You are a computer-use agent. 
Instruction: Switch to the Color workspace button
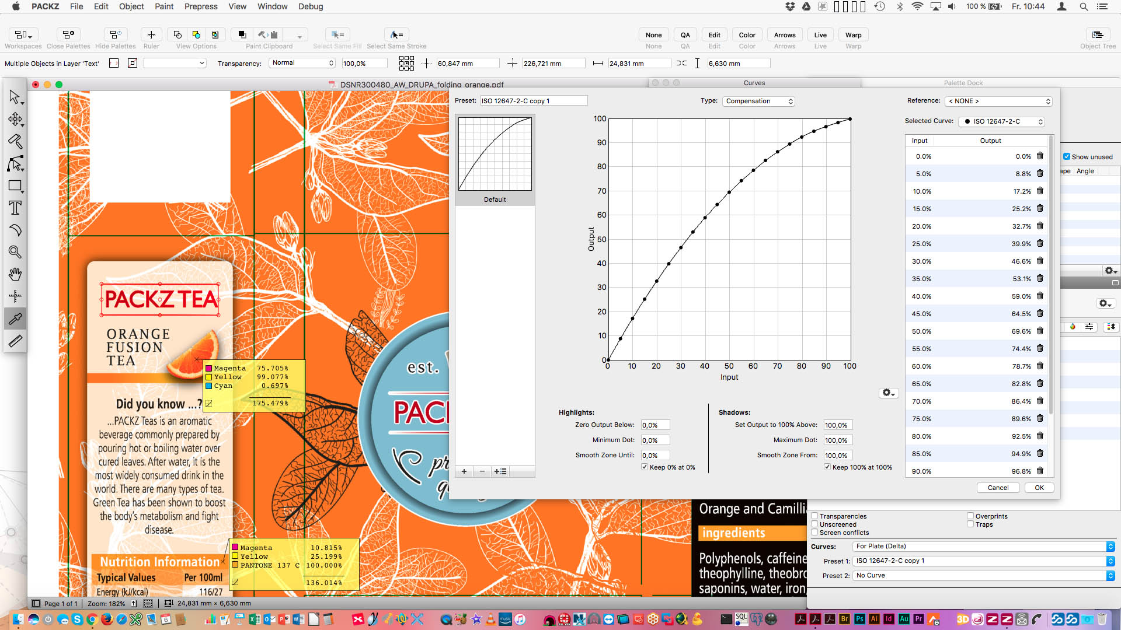point(747,35)
